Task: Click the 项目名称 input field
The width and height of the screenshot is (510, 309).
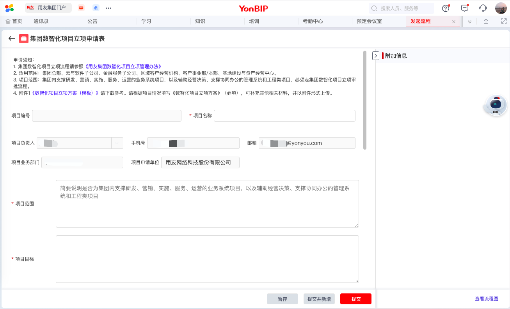Action: pos(284,116)
